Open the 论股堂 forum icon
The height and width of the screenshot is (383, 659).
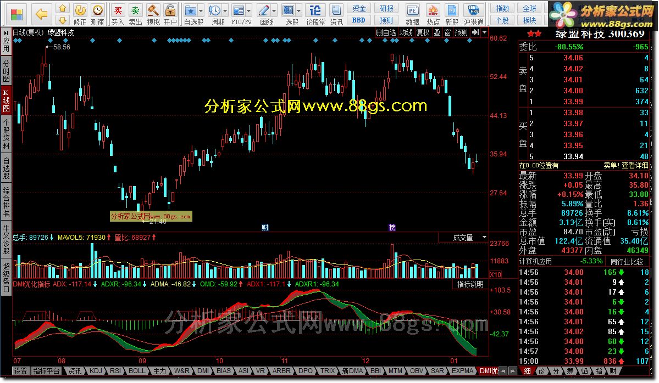click(315, 15)
